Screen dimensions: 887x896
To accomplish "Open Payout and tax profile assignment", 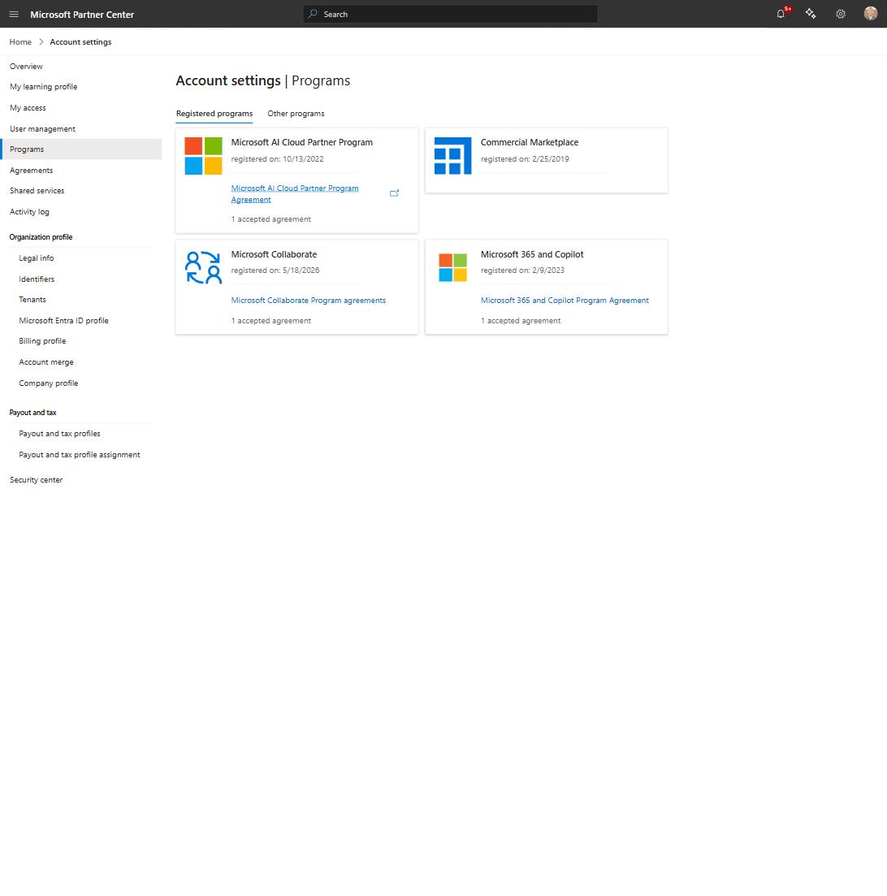I will tap(80, 455).
